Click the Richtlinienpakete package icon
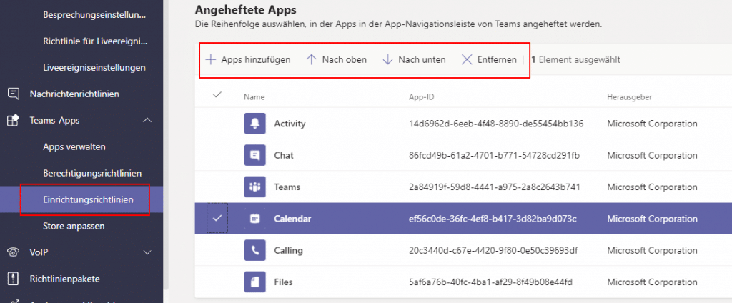This screenshot has height=303, width=732. (14, 279)
